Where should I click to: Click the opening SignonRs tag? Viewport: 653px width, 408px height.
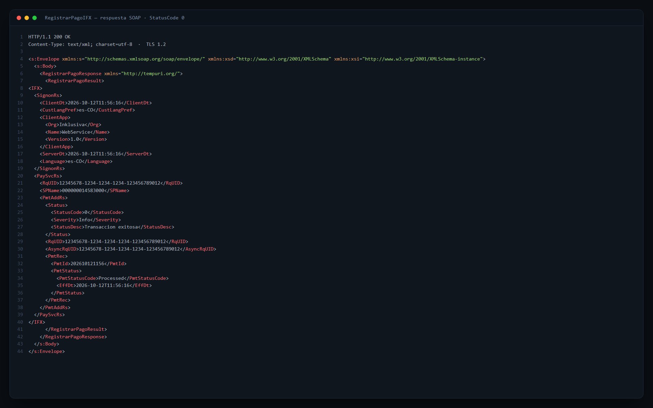[48, 95]
